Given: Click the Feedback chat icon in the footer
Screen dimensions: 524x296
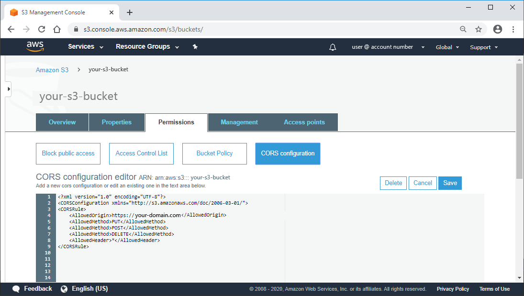Looking at the screenshot, I should 16,289.
